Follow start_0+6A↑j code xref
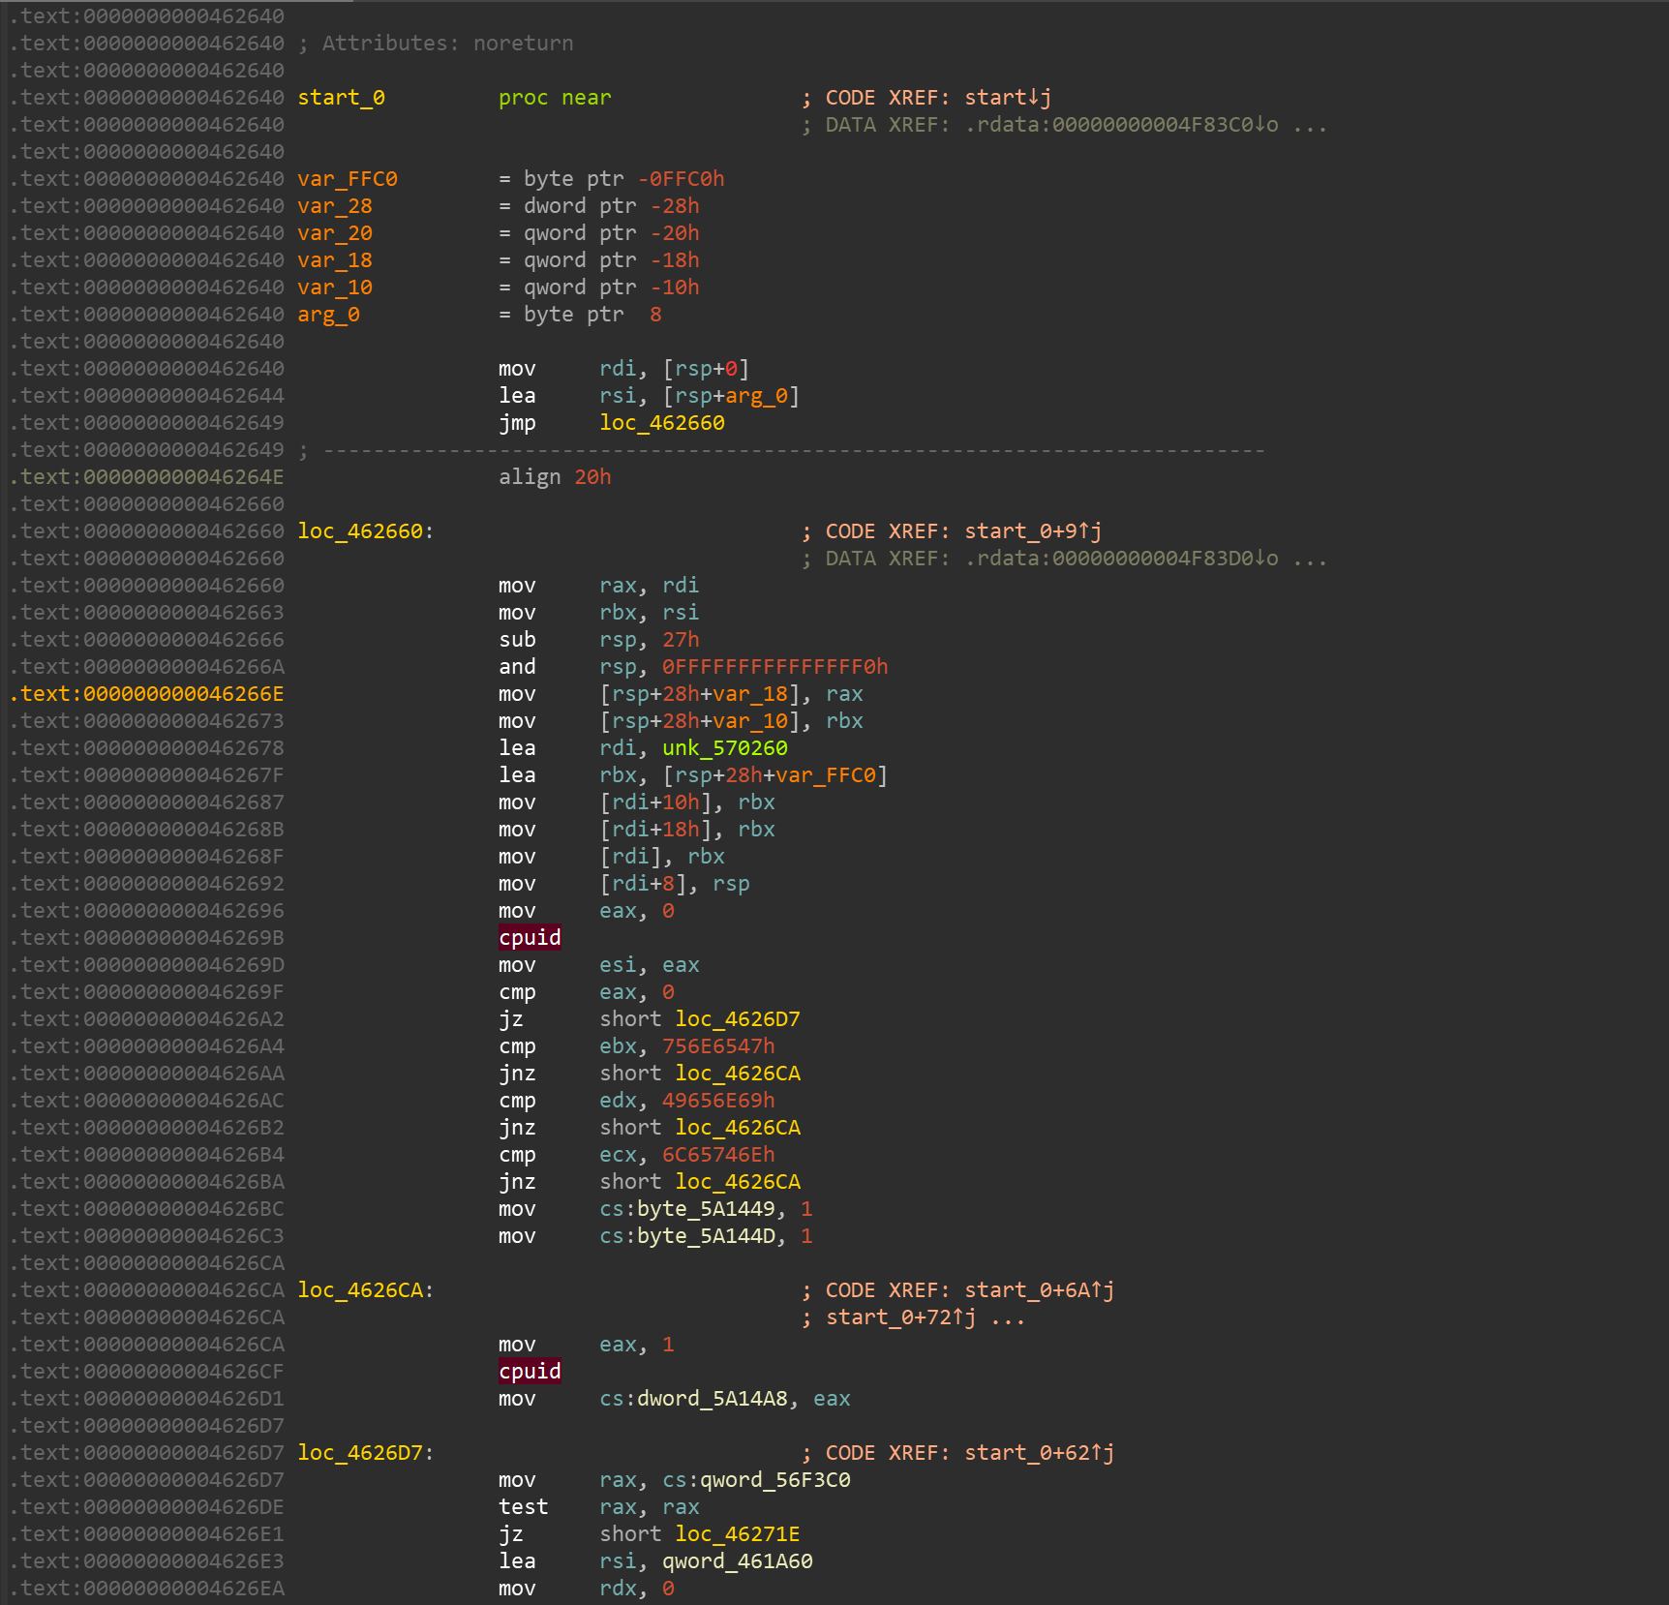The width and height of the screenshot is (1669, 1605). [1040, 1290]
